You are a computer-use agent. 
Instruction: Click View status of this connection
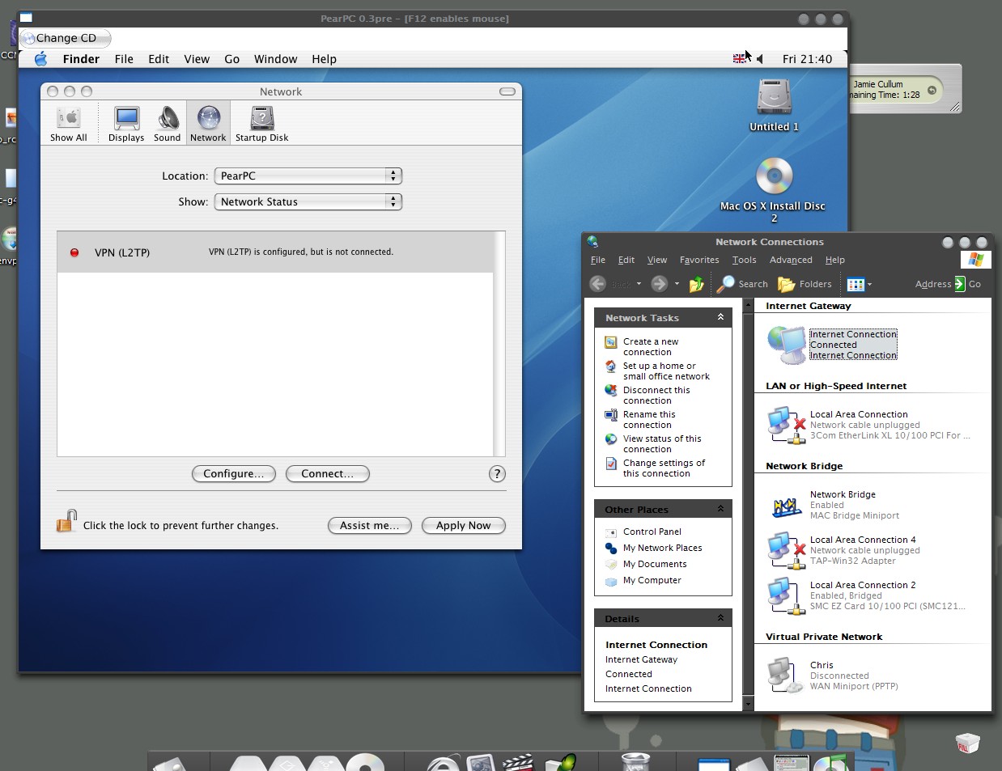point(662,444)
